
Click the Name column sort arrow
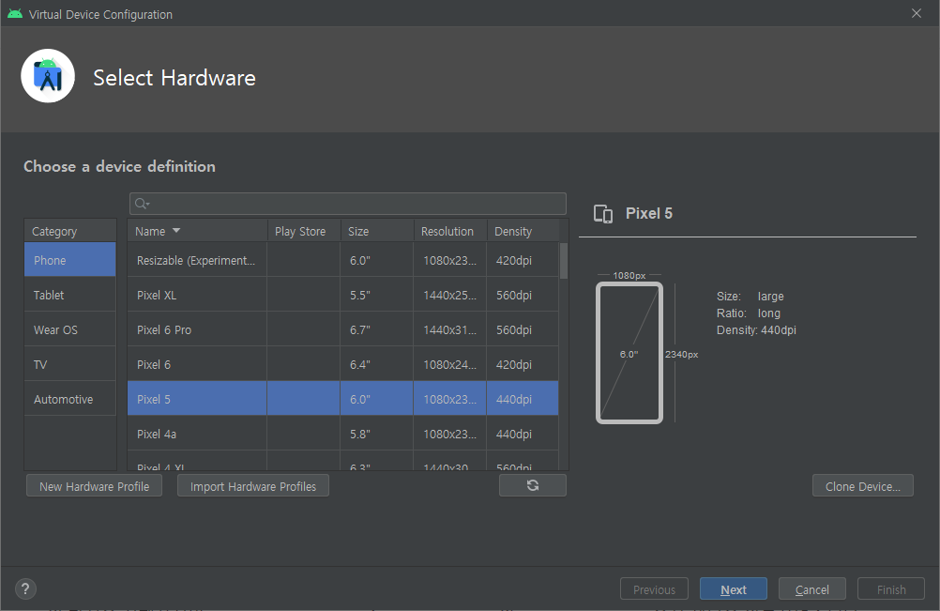point(176,231)
